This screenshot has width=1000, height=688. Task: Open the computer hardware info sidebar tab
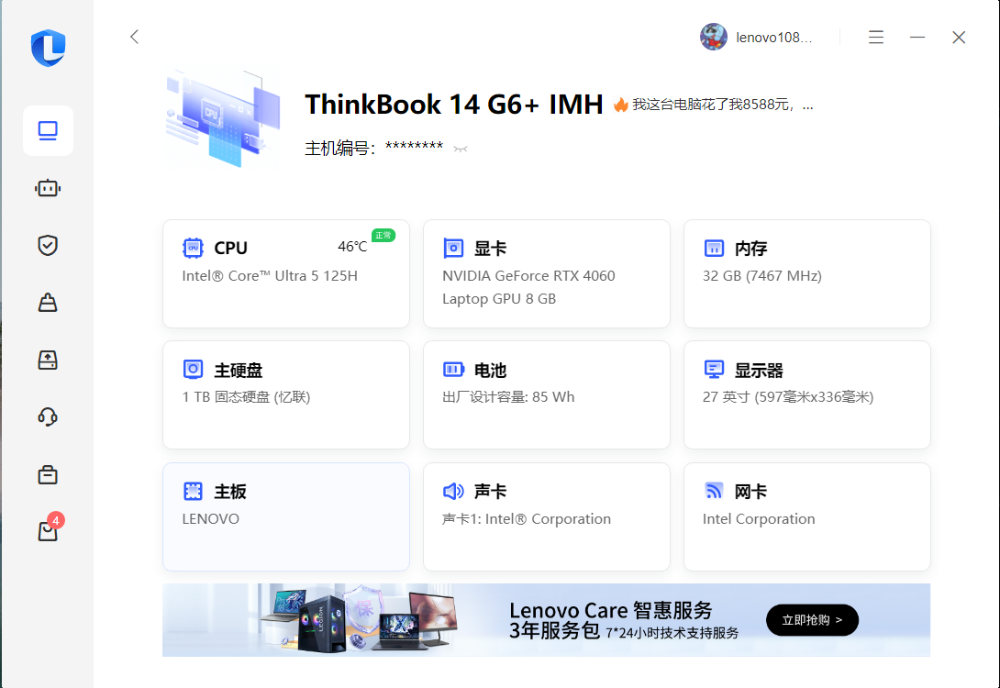point(48,130)
